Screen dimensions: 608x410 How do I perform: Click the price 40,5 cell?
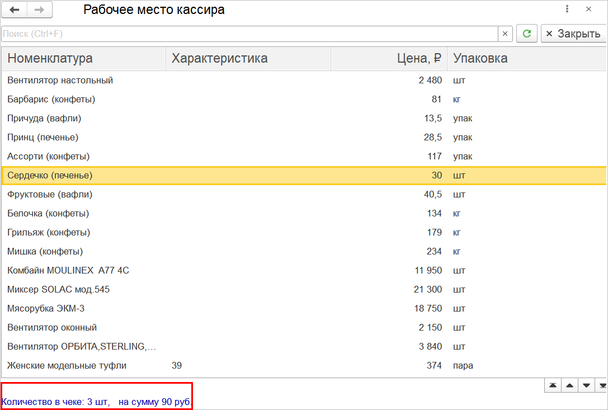(x=389, y=194)
